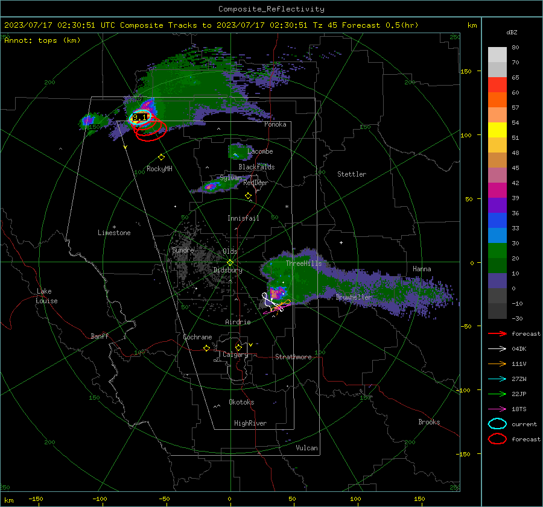Viewport: 543px width, 507px height.
Task: Click the Sundre city label
Action: 183,250
